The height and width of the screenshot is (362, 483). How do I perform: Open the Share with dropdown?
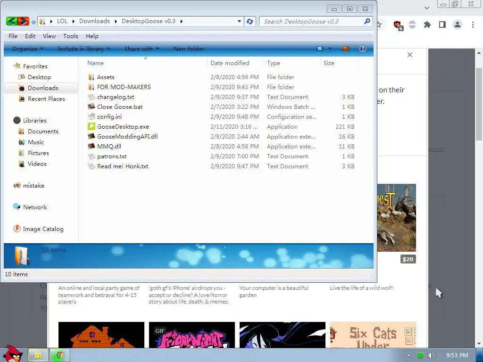(x=142, y=49)
